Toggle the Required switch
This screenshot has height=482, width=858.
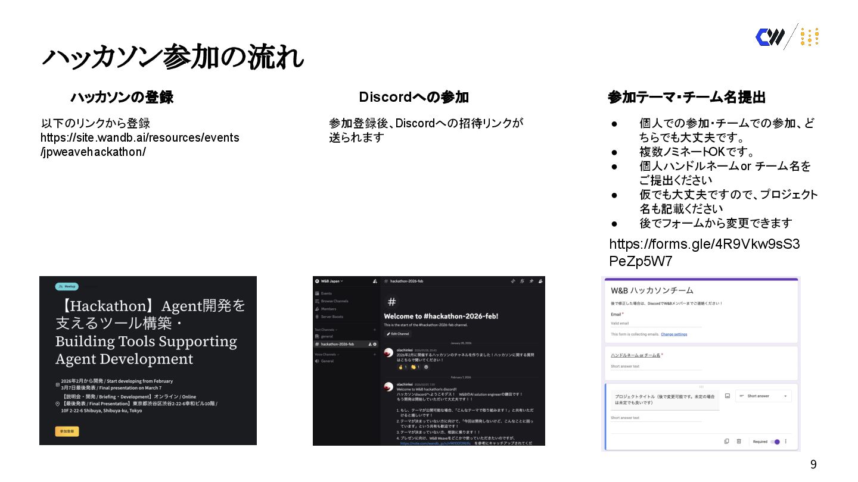coord(775,442)
